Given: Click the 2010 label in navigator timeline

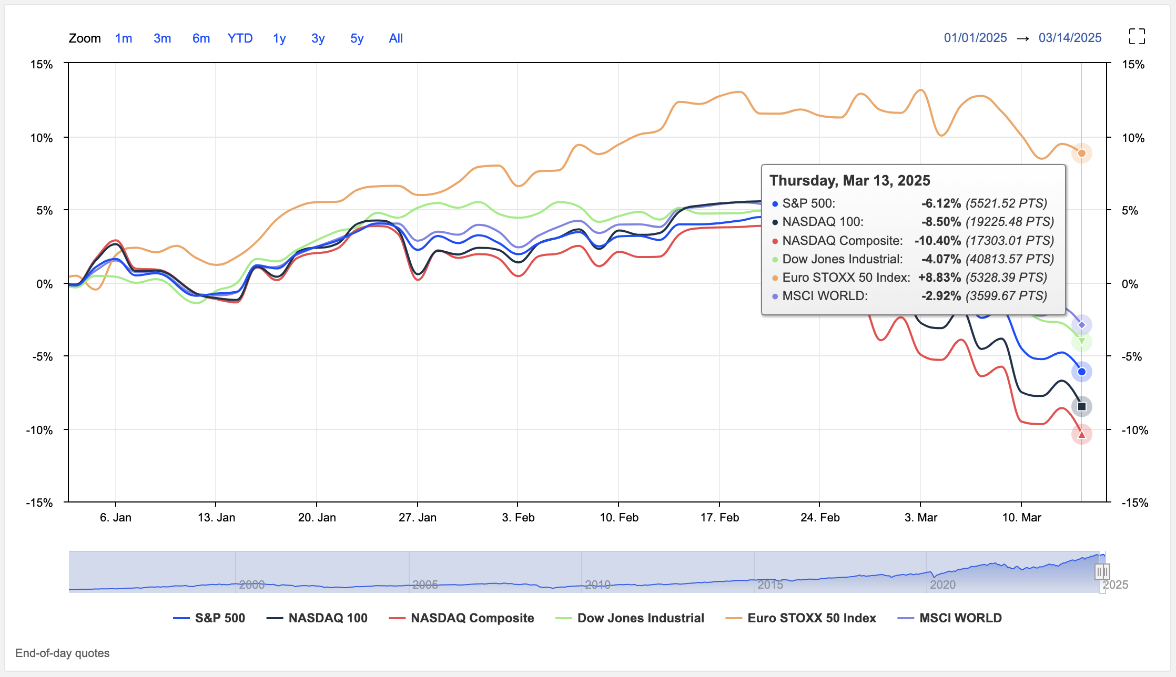Looking at the screenshot, I should 597,584.
